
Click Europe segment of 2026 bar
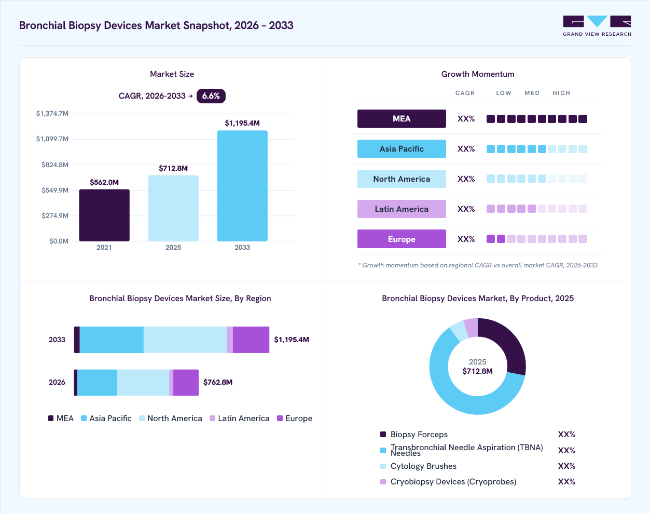click(x=186, y=383)
